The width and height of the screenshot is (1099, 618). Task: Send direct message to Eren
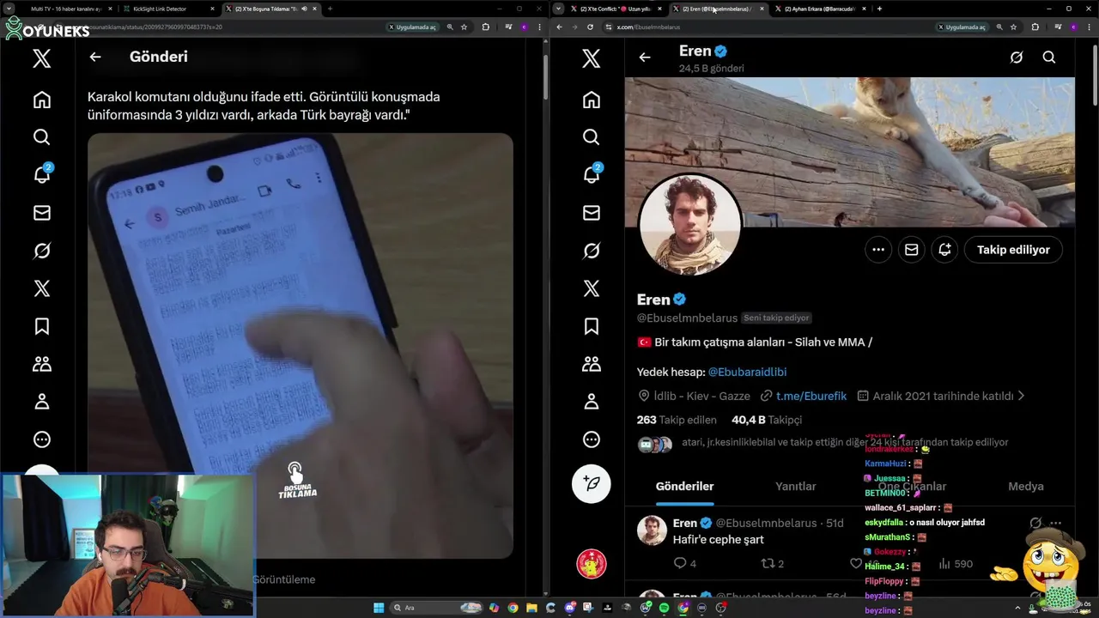(911, 250)
